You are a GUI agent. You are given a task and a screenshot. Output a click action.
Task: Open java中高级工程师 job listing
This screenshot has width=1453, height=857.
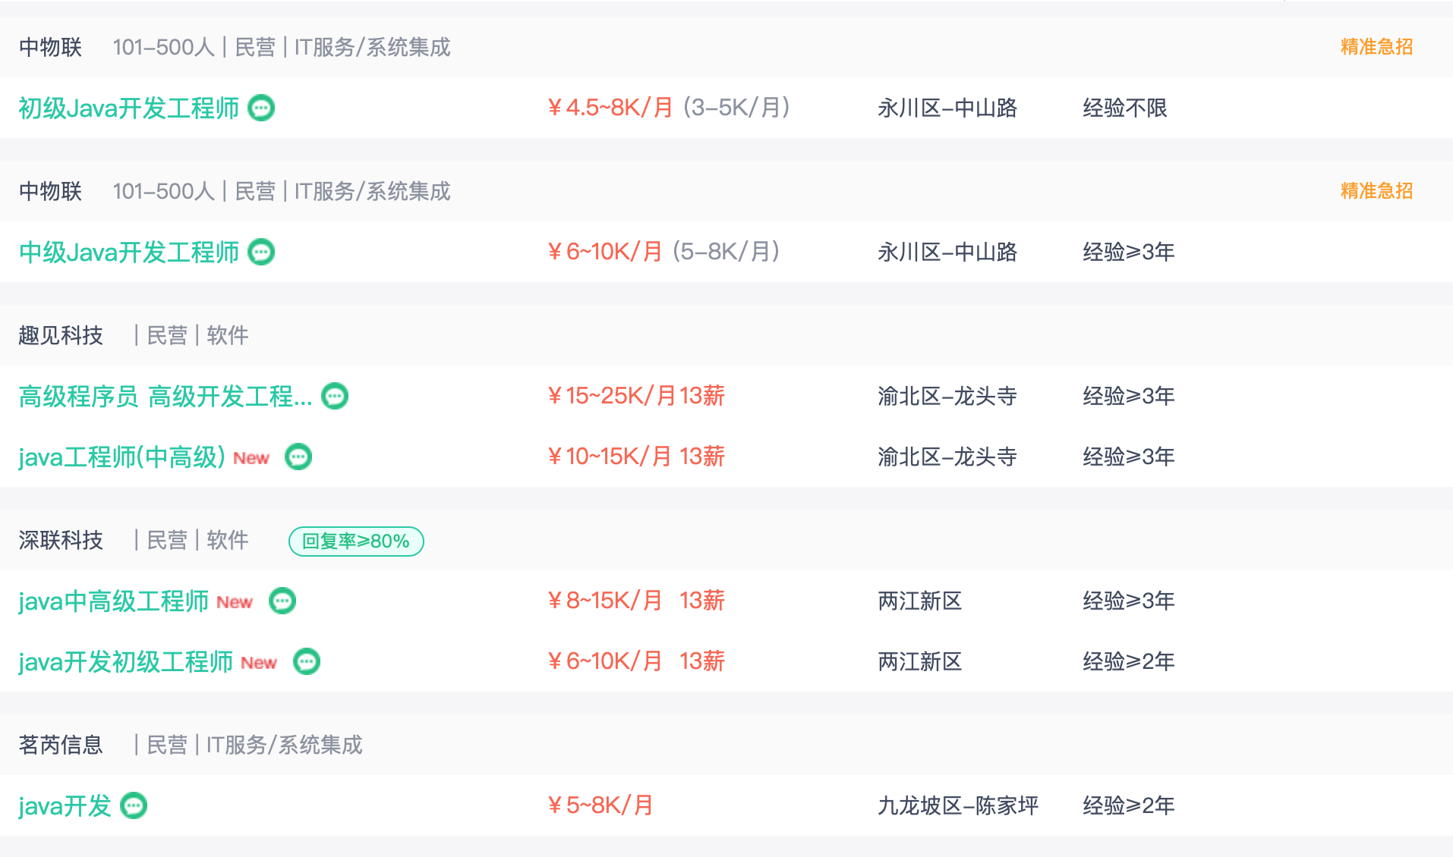(x=114, y=601)
